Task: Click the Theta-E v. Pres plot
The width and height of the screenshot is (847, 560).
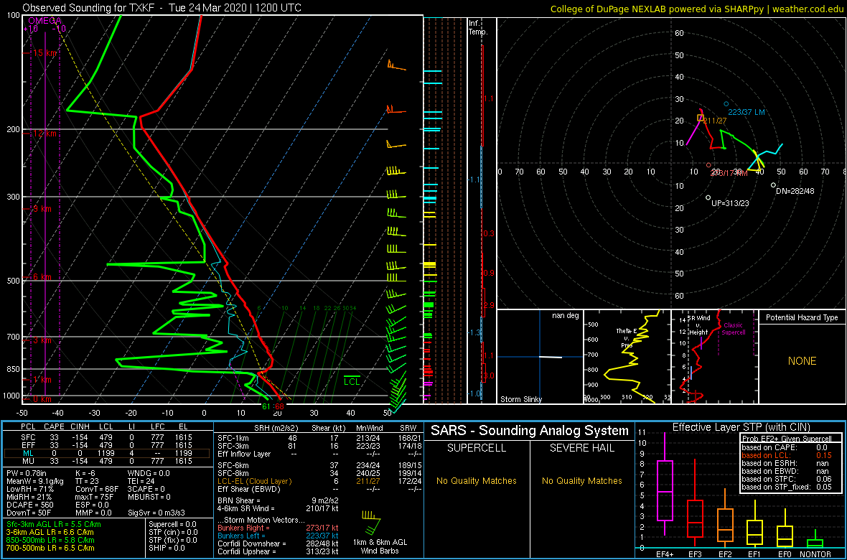Action: click(x=627, y=357)
